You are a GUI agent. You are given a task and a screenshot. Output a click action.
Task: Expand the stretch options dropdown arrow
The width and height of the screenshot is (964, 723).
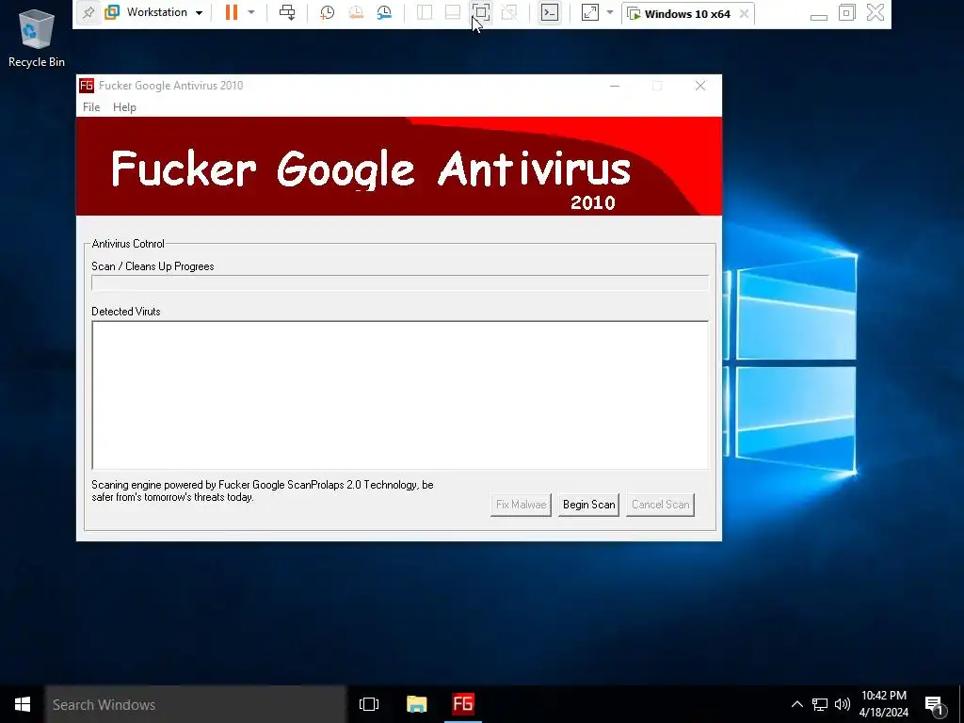pyautogui.click(x=610, y=12)
